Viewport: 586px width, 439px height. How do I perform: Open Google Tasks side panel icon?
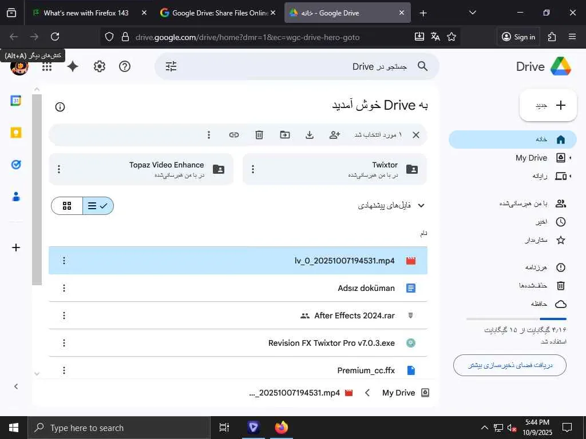click(x=15, y=165)
